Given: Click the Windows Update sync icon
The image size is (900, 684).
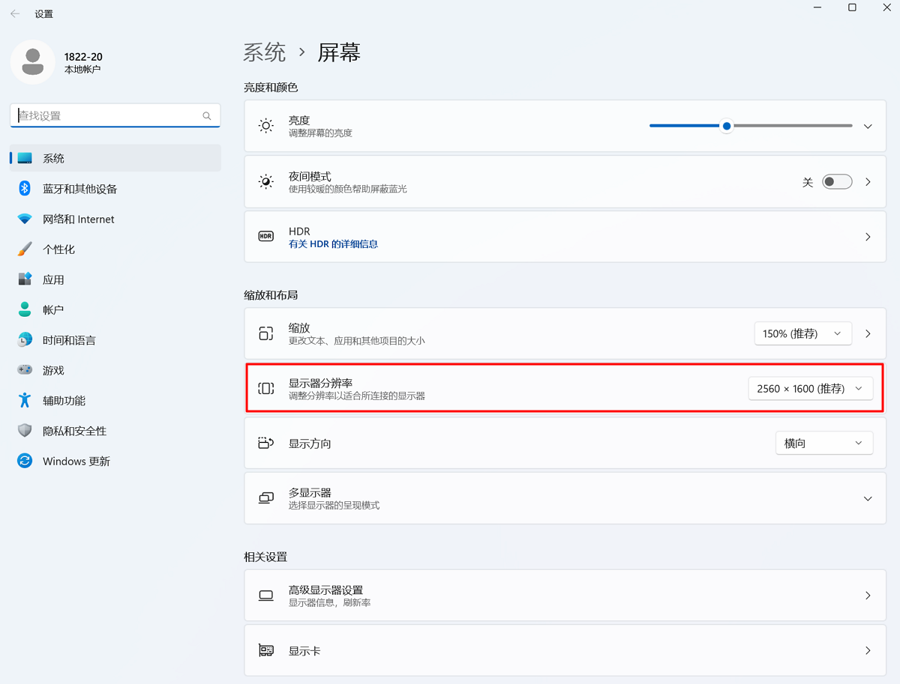Looking at the screenshot, I should [25, 461].
